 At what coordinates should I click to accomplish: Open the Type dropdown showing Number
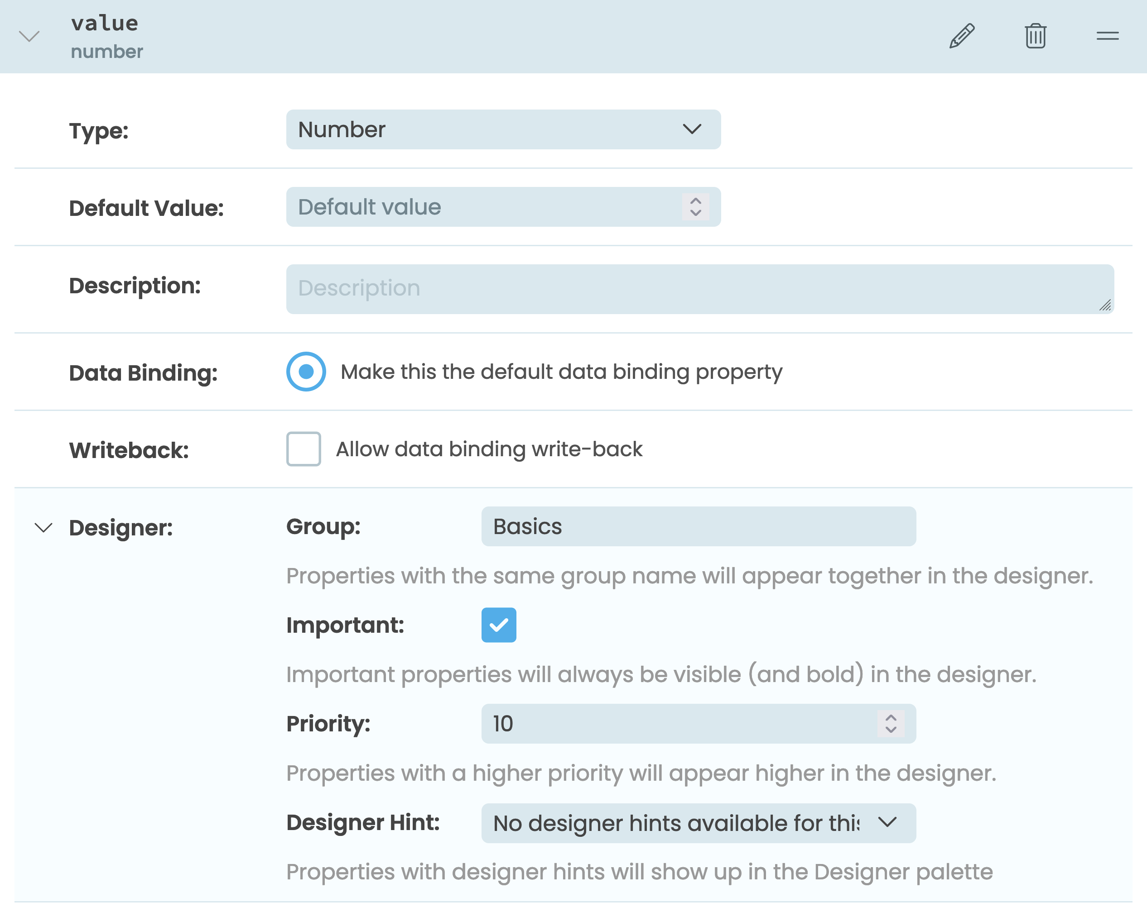click(x=503, y=129)
